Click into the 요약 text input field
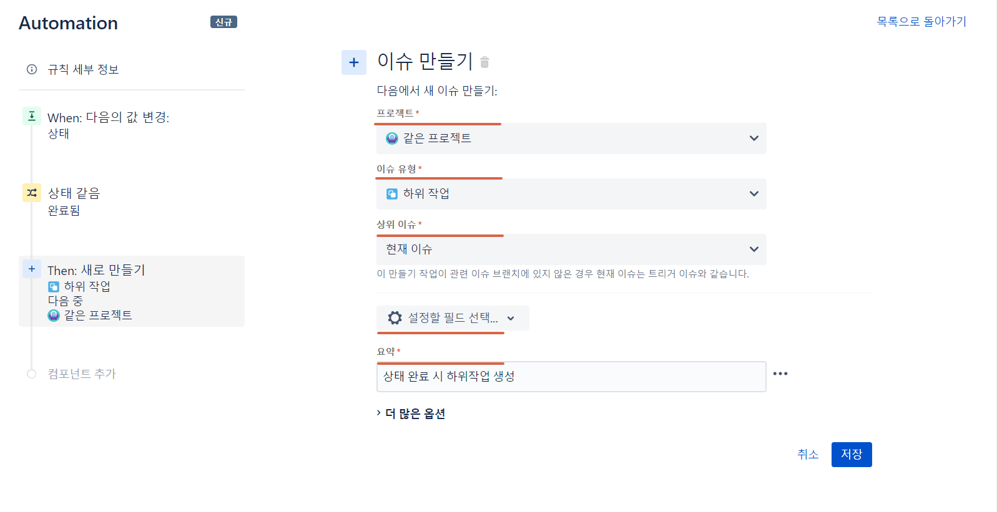This screenshot has height=512, width=997. click(x=571, y=377)
